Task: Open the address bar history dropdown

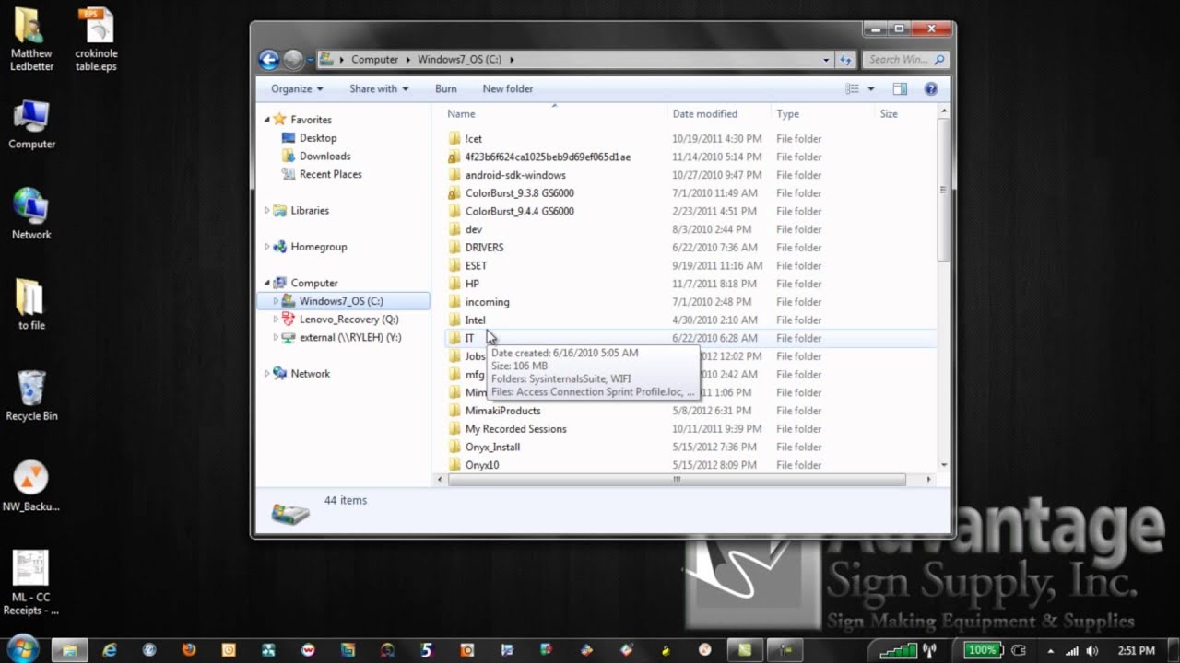Action: [826, 60]
